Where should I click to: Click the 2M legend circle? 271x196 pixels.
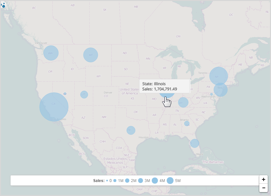127,180
